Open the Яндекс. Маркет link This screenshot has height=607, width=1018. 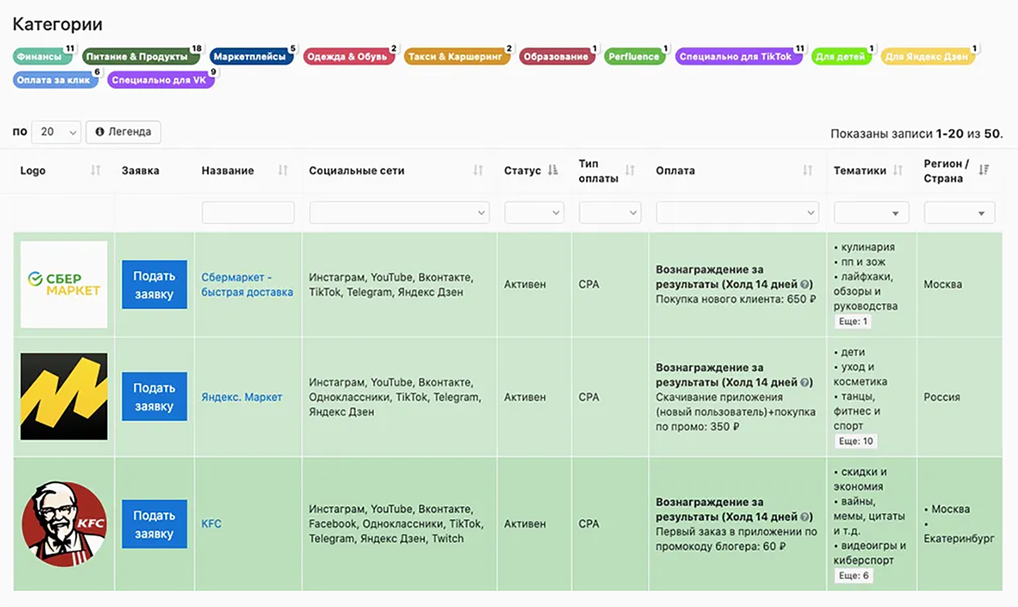[242, 397]
